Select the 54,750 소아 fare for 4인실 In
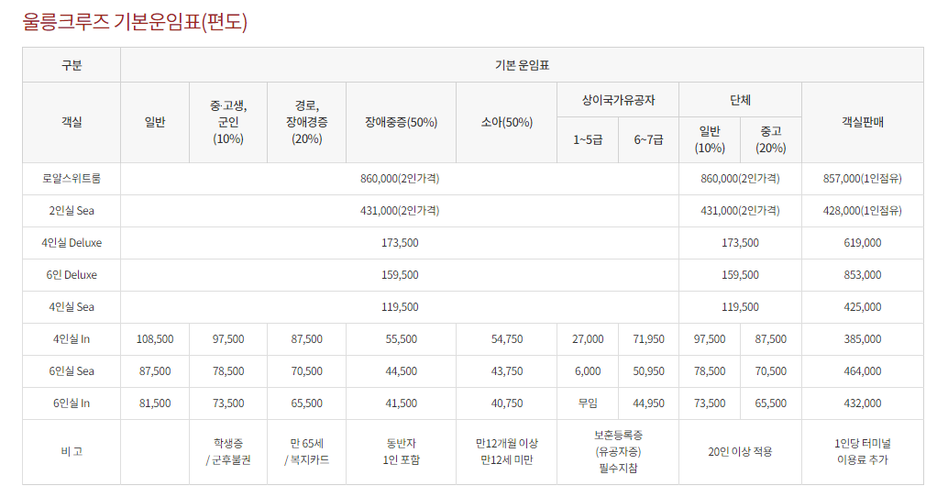The height and width of the screenshot is (497, 937). click(507, 339)
